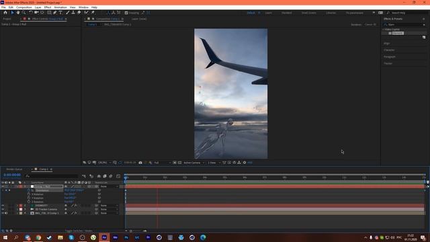Click Toggle Switches / Modes button
This screenshot has height=242, width=430.
(x=79, y=231)
